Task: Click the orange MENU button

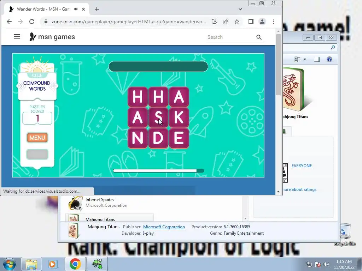Action: point(37,138)
